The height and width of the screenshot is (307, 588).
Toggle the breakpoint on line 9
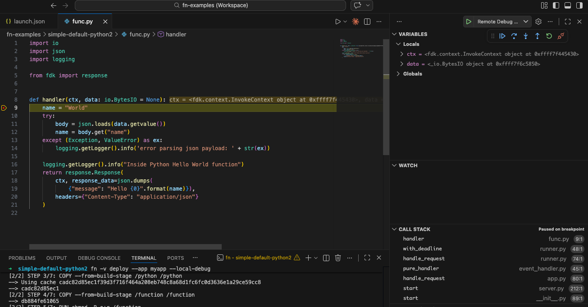[x=4, y=108]
